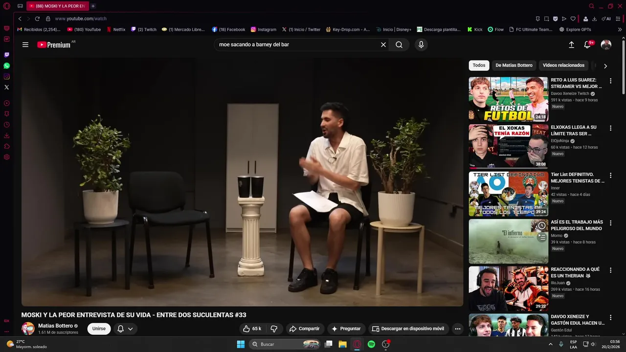
Task: Switch to the MOSKI Y LA PEOR tab
Action: pyautogui.click(x=57, y=6)
